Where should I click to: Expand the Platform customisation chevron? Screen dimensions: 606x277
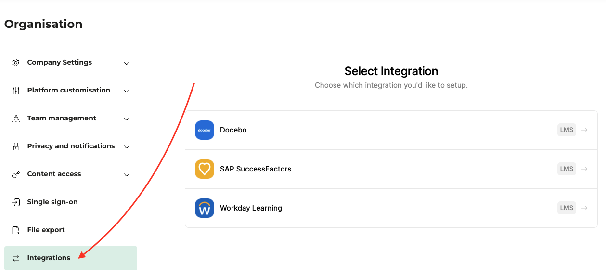coord(127,91)
